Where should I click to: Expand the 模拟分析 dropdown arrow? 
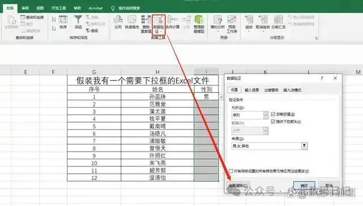pyautogui.click(x=218, y=31)
